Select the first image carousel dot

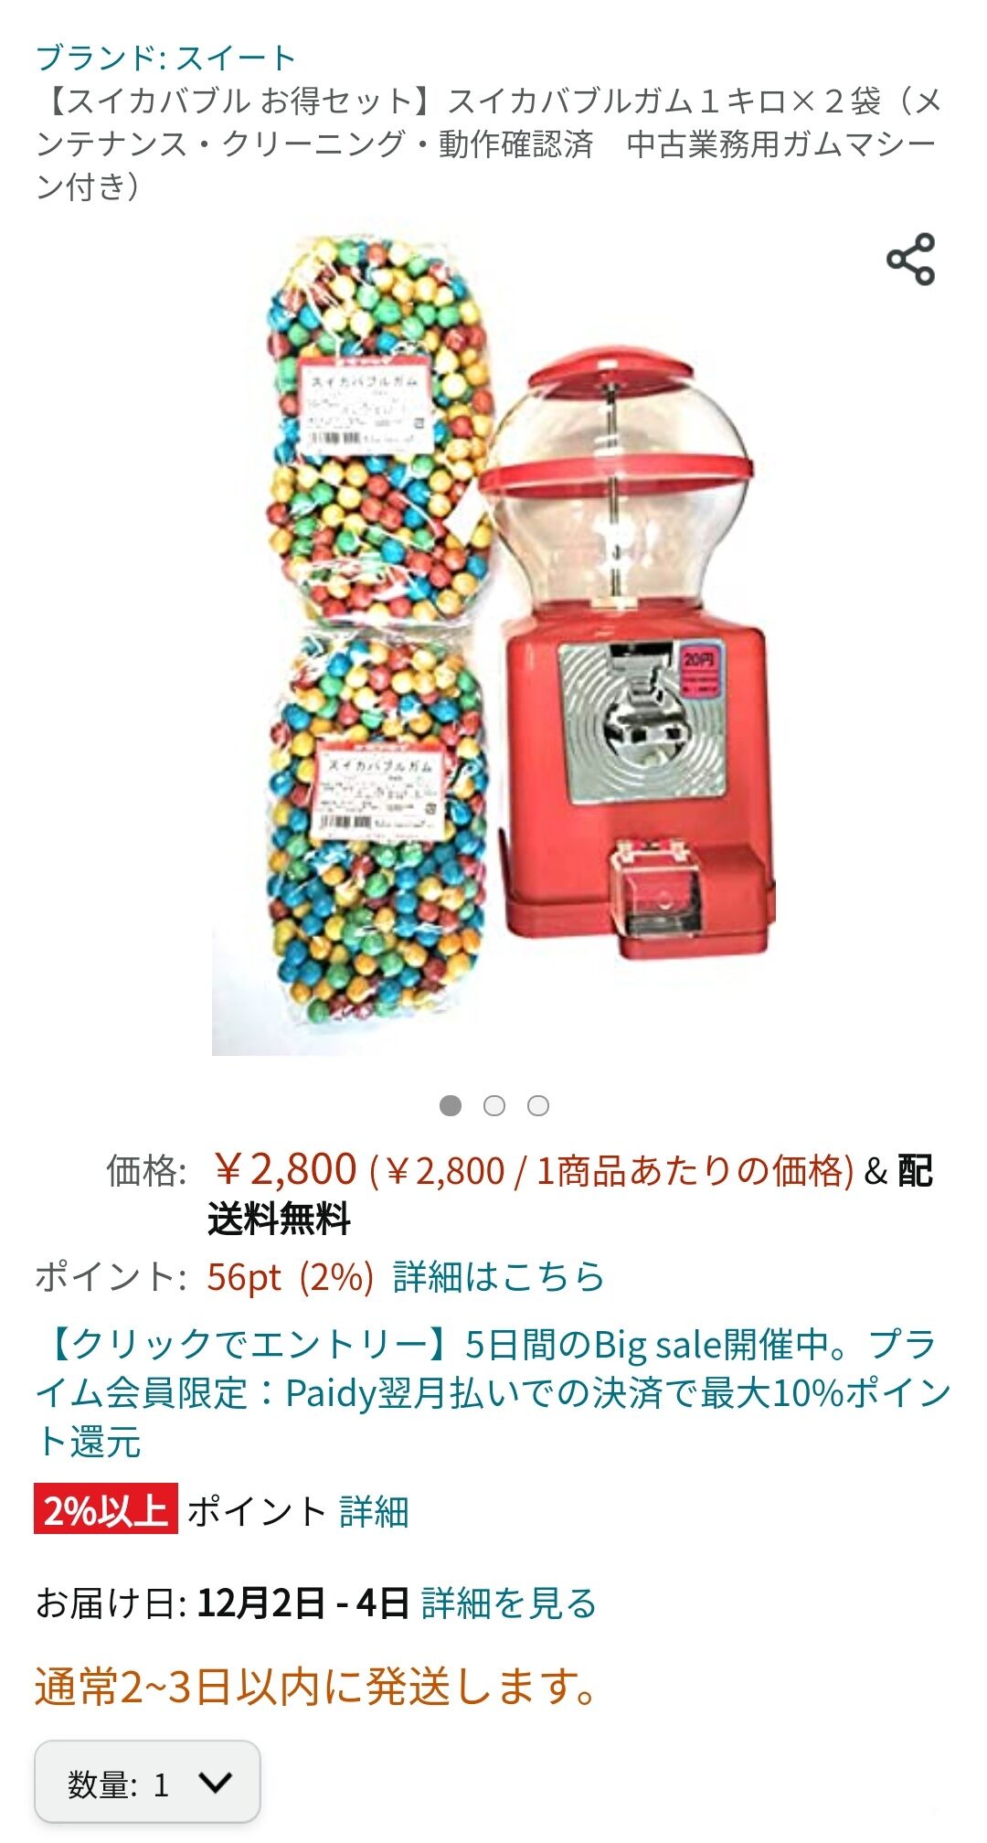[x=451, y=1105]
